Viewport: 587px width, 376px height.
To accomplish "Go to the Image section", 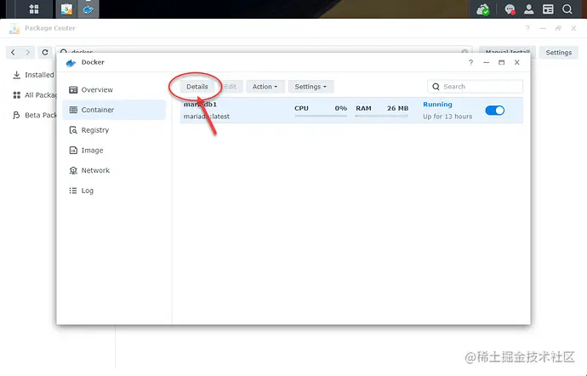I will point(114,151).
